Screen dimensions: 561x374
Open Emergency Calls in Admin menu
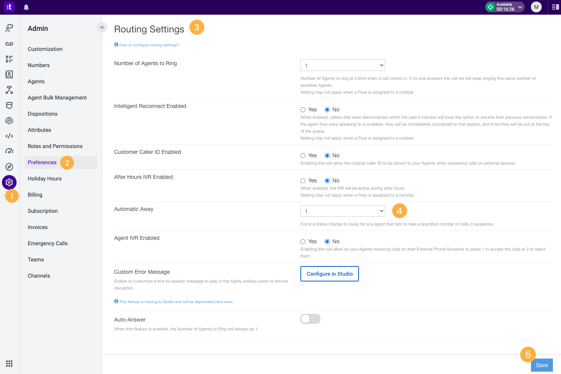[x=47, y=243]
